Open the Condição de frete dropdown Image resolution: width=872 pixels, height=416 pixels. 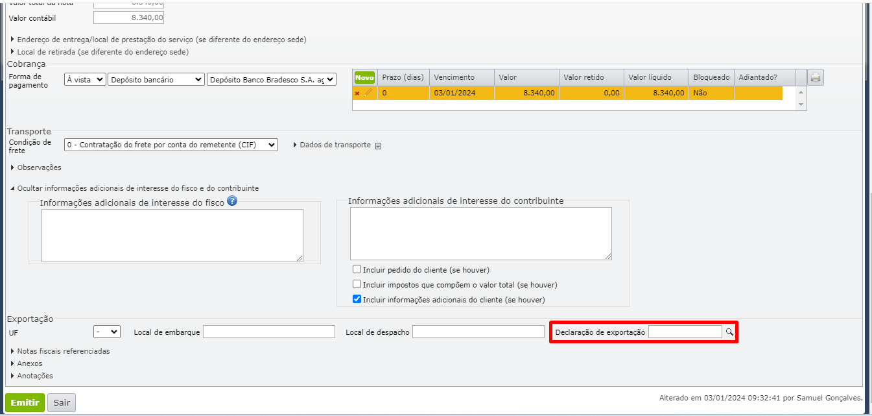171,145
